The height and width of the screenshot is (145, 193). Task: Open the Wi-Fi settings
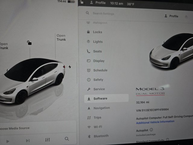pyautogui.click(x=98, y=127)
